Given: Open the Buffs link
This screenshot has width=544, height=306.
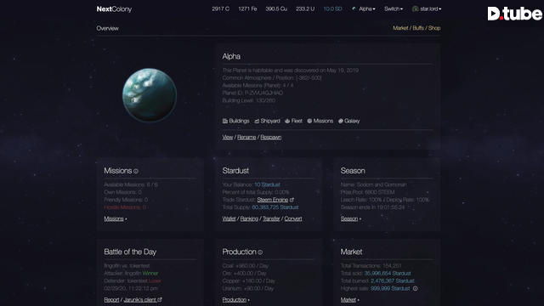Looking at the screenshot, I should coord(418,28).
